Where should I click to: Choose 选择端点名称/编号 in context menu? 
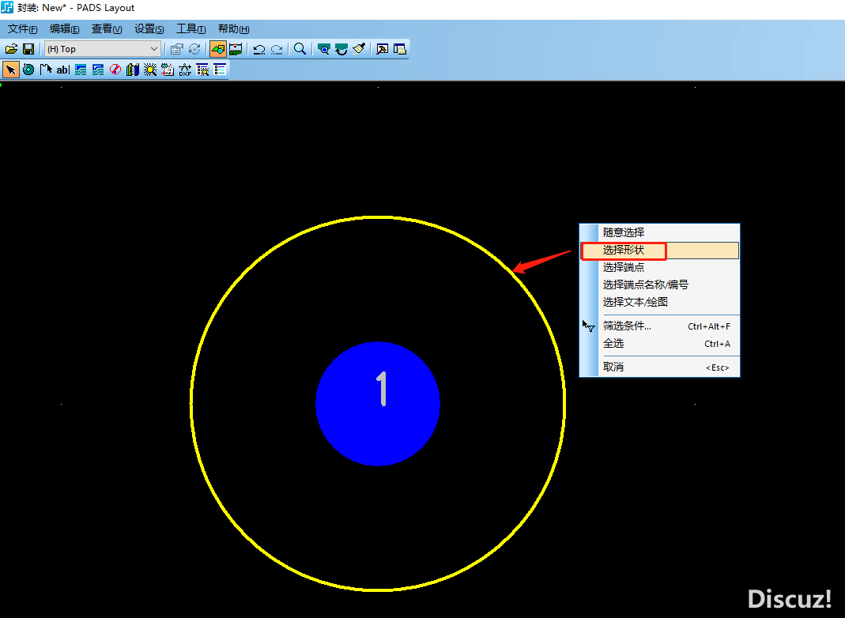[x=659, y=285]
